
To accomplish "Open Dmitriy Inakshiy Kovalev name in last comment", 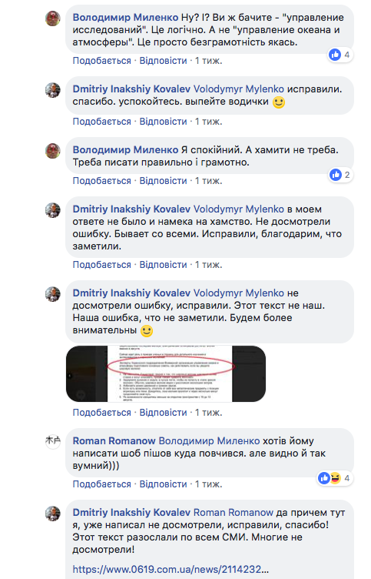I will [x=131, y=513].
